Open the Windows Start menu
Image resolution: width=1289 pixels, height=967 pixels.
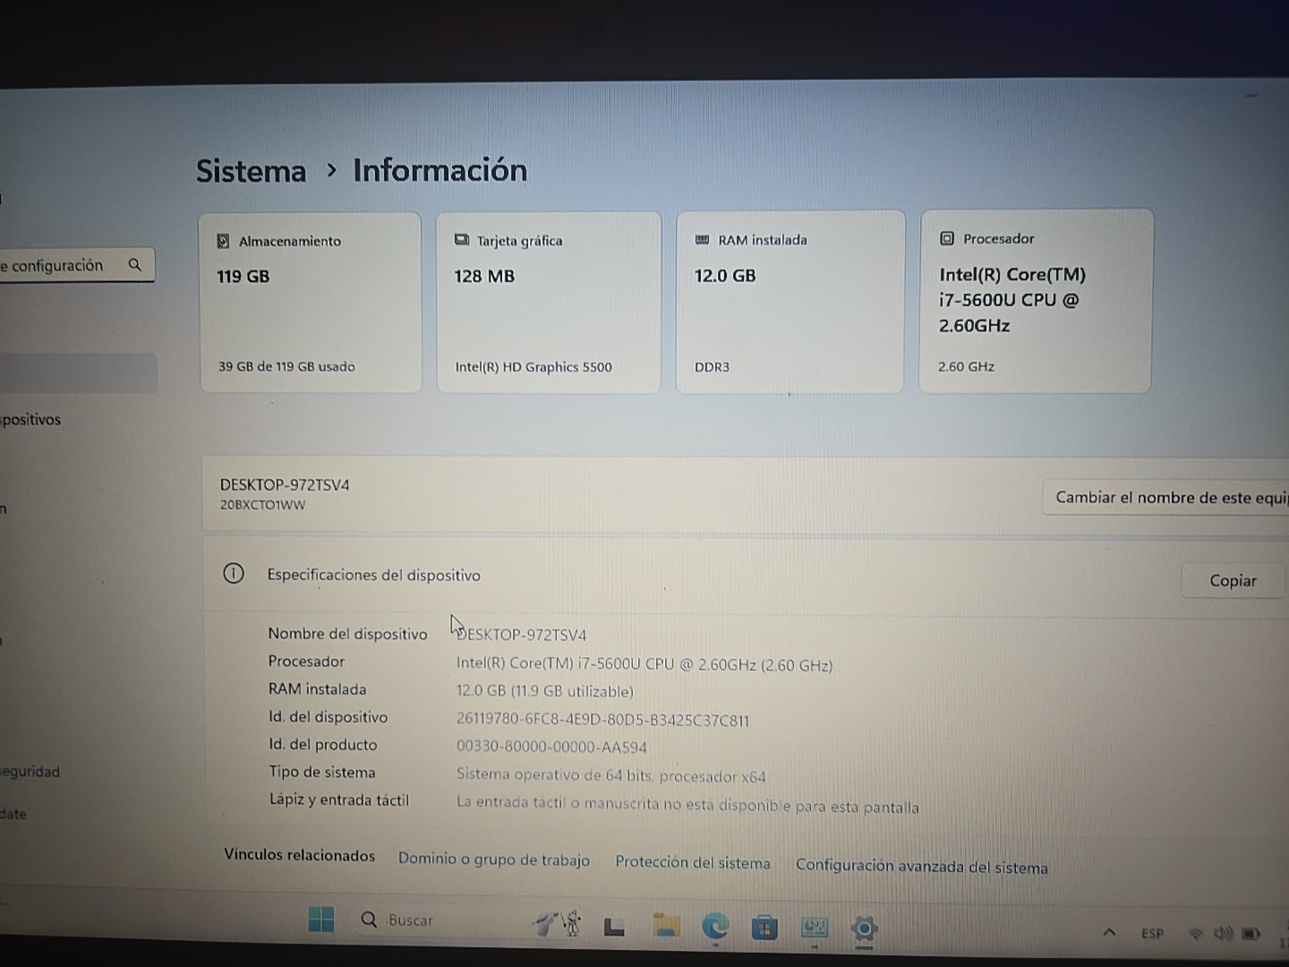pyautogui.click(x=320, y=920)
